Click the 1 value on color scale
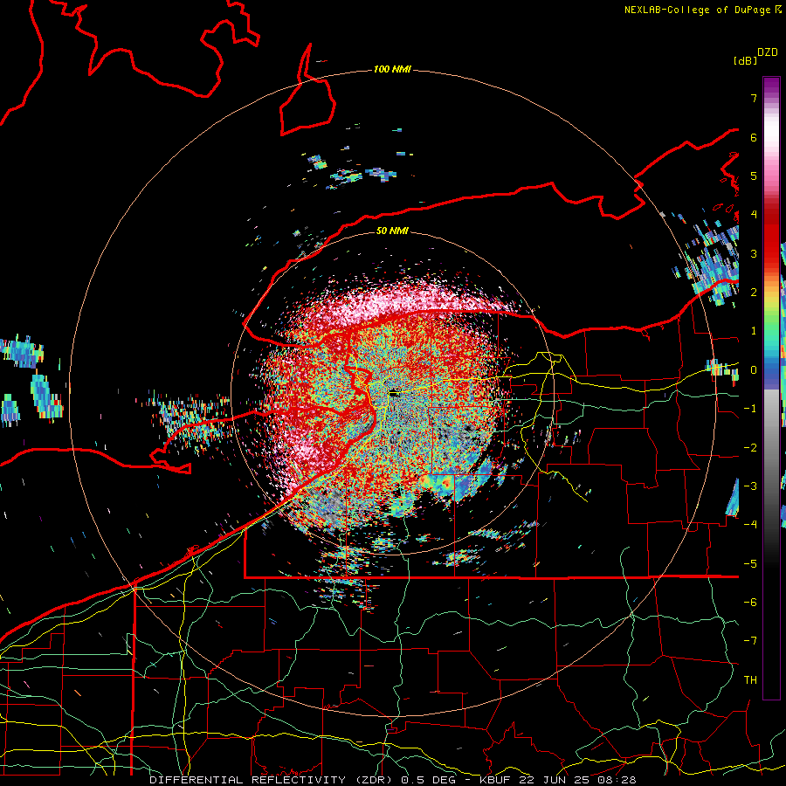 754,331
